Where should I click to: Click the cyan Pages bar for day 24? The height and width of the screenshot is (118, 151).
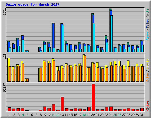point(111,34)
